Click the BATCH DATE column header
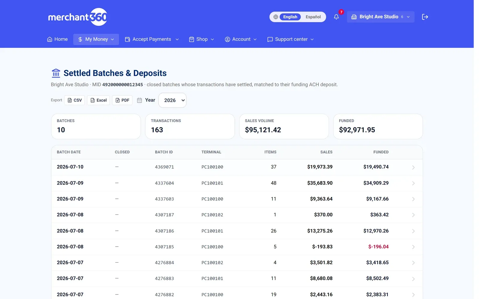This screenshot has height=299, width=479. 69,152
